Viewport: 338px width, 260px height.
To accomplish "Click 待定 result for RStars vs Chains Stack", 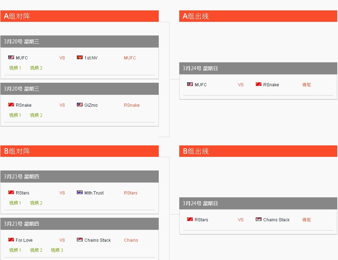I will tap(306, 220).
